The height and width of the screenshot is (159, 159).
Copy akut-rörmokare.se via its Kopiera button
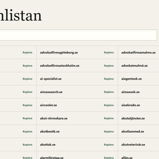(109, 118)
